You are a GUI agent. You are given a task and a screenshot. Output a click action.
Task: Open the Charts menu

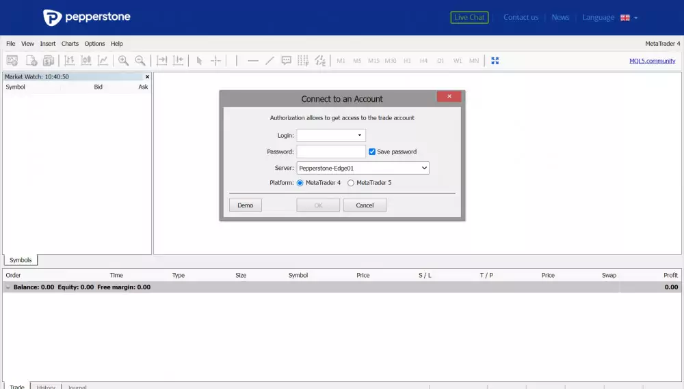point(70,44)
